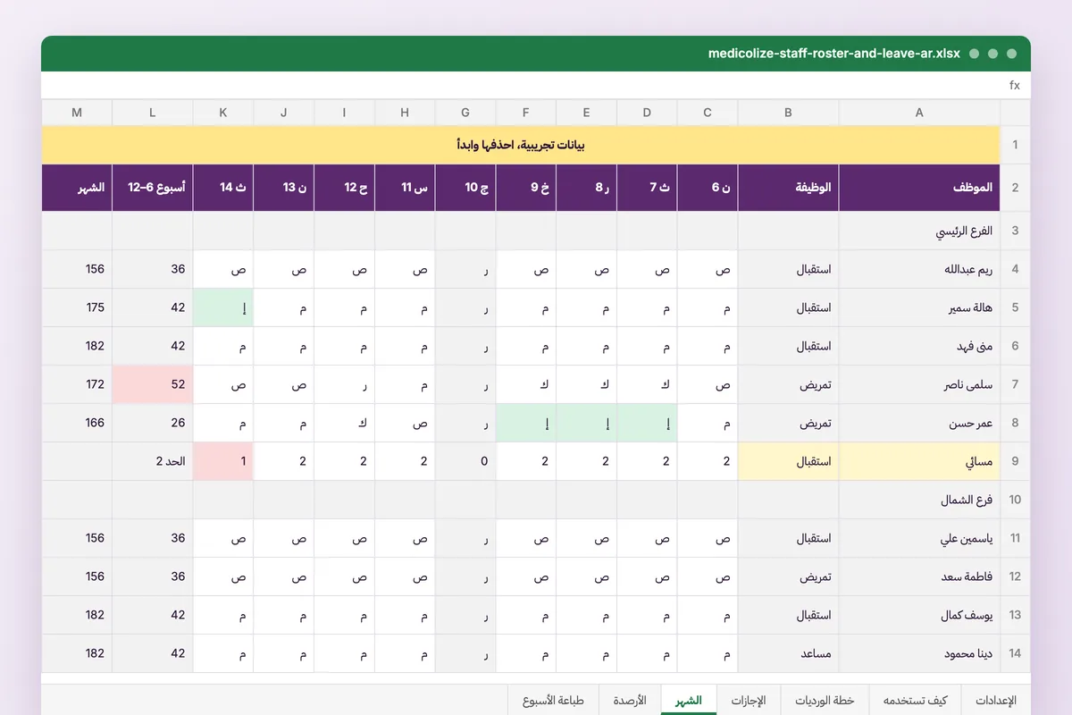Select employee cell دينا محمود
Screen dimensions: 1072x715
point(919,653)
